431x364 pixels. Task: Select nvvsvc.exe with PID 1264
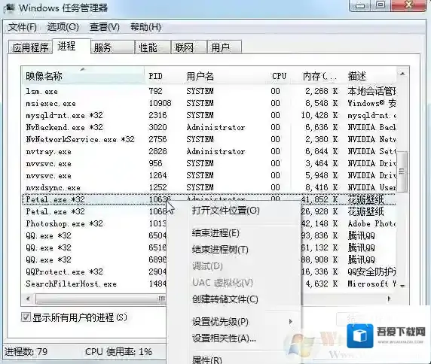tap(209, 175)
